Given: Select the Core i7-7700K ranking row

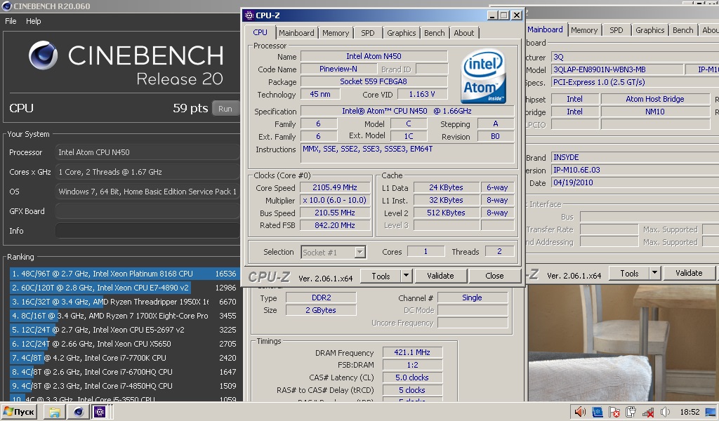Looking at the screenshot, I should click(x=124, y=358).
